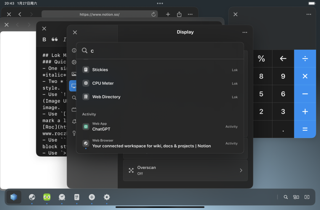Select Stickies from search results
320x210 pixels.
click(x=160, y=70)
